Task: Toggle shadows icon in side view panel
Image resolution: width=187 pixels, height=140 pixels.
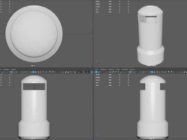Action: (165, 72)
